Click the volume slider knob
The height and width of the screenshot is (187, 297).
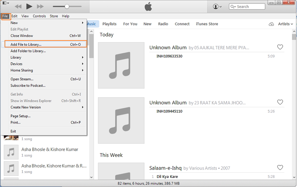(x=67, y=6)
